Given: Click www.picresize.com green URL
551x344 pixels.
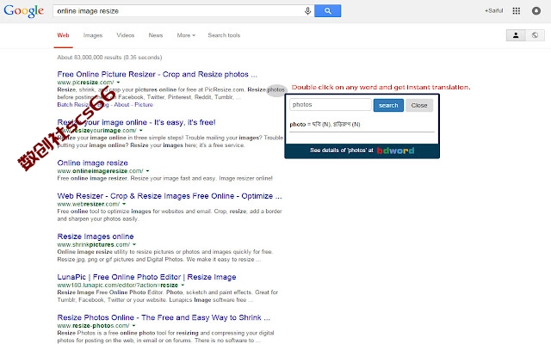Looking at the screenshot, I should [85, 83].
